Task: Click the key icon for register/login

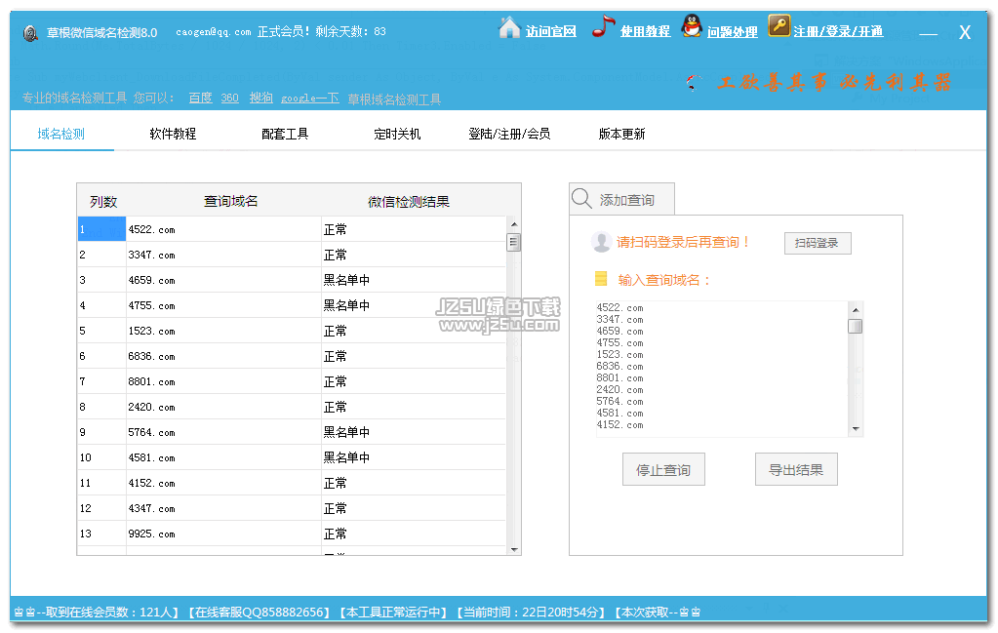Action: [778, 26]
